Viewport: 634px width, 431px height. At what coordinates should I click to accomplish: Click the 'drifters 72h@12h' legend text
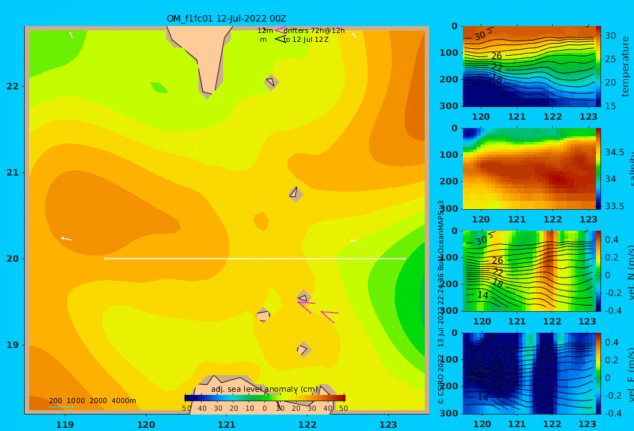tap(314, 30)
